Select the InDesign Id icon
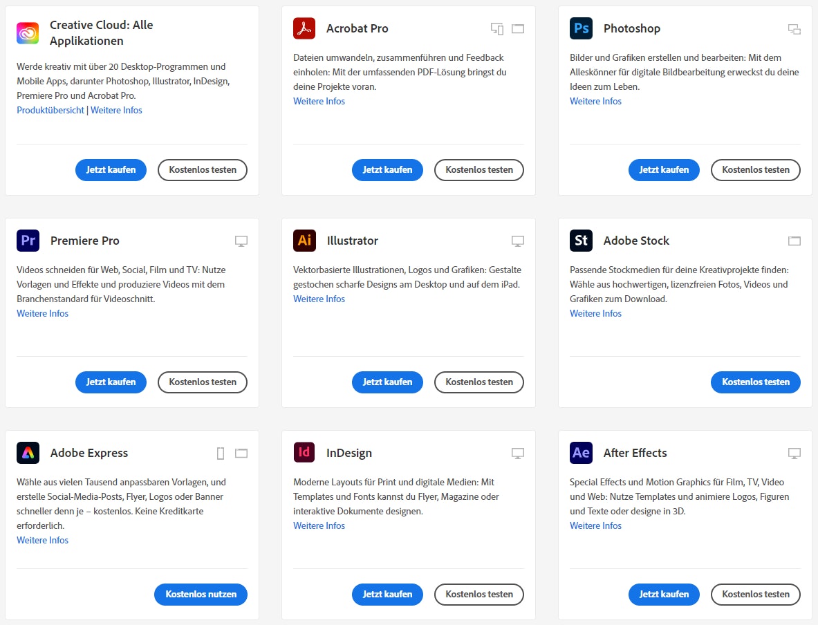The height and width of the screenshot is (625, 818). (304, 453)
